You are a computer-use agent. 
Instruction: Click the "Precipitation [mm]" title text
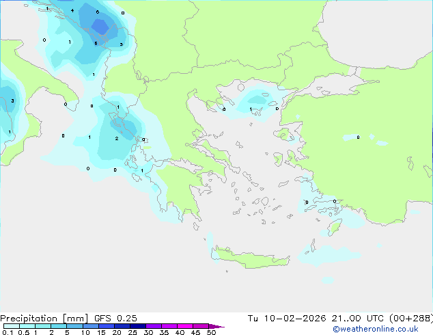tap(44, 319)
